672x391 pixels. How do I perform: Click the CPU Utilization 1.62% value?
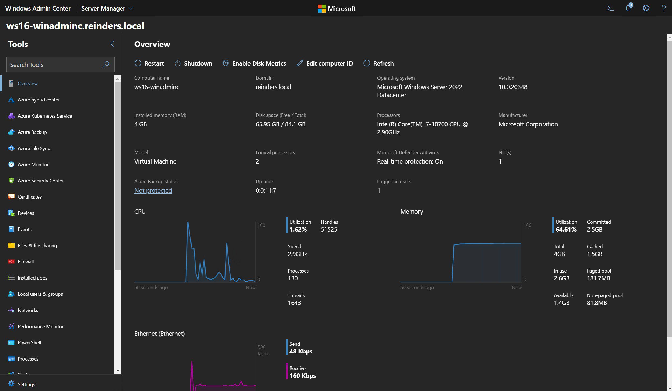pyautogui.click(x=298, y=229)
